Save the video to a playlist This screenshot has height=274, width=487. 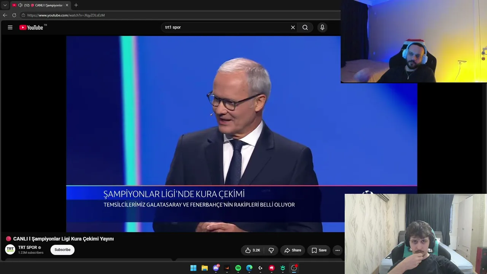tap(319, 250)
